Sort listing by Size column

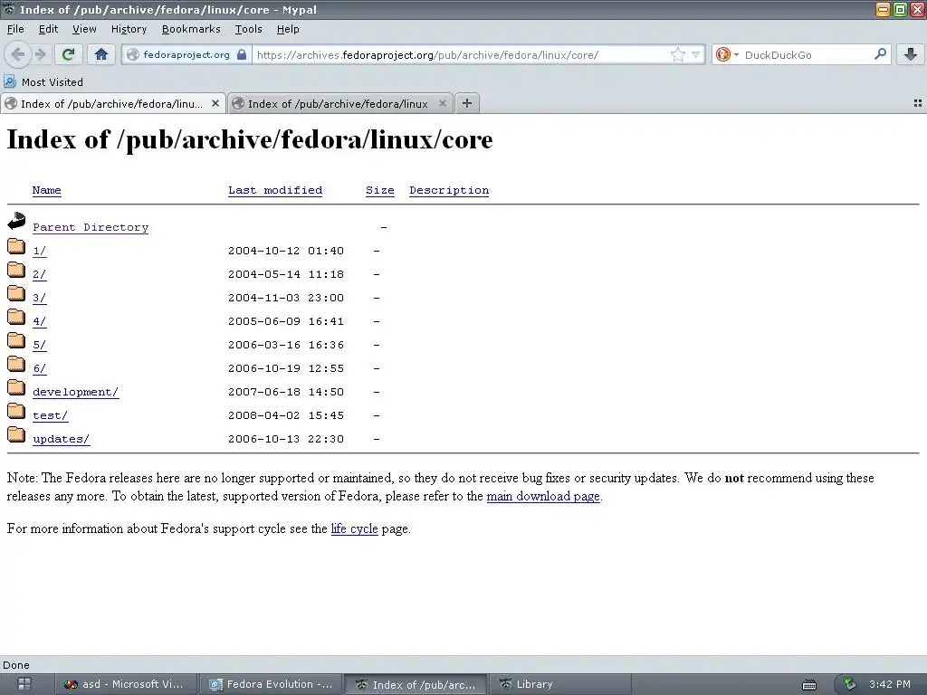click(379, 190)
